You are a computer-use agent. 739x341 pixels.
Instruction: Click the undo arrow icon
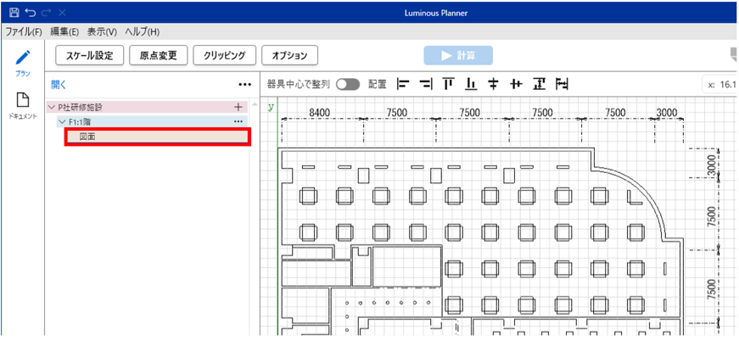[x=31, y=13]
